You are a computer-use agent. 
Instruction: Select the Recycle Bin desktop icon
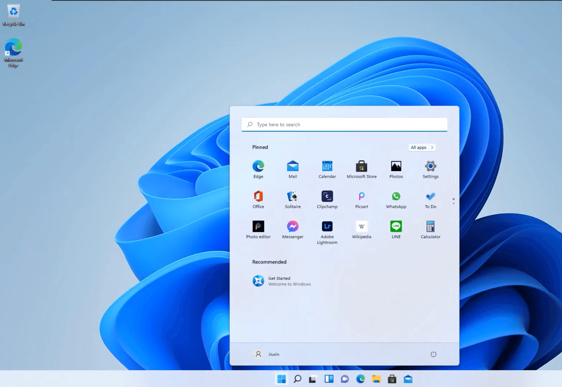click(14, 15)
